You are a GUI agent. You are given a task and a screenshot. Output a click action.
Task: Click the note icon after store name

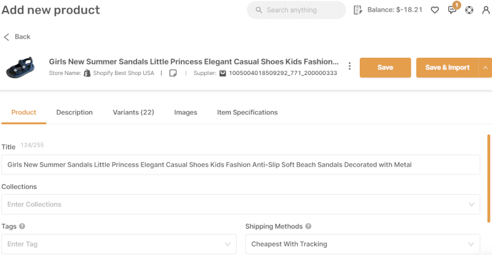(173, 73)
